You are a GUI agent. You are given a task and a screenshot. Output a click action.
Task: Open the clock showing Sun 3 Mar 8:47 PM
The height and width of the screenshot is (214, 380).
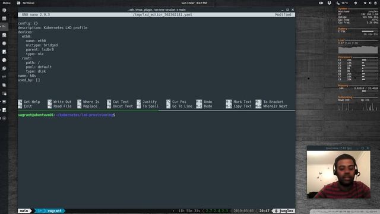[x=194, y=3]
